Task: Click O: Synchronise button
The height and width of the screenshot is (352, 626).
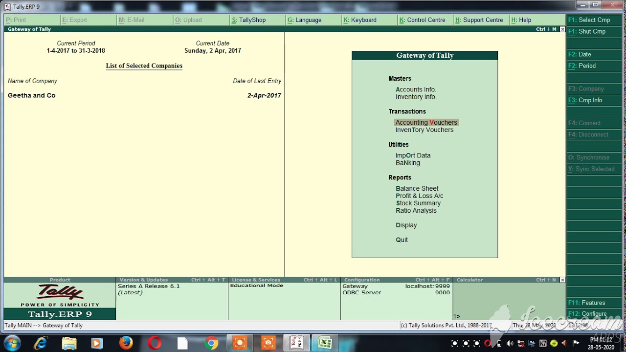Action: [x=594, y=157]
